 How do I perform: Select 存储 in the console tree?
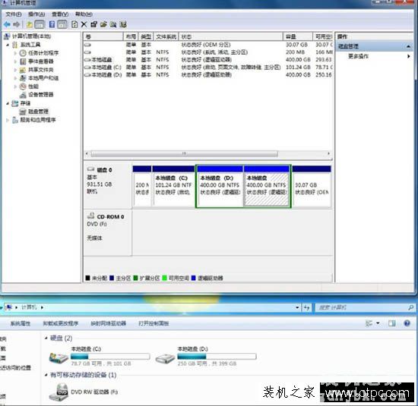[x=25, y=103]
